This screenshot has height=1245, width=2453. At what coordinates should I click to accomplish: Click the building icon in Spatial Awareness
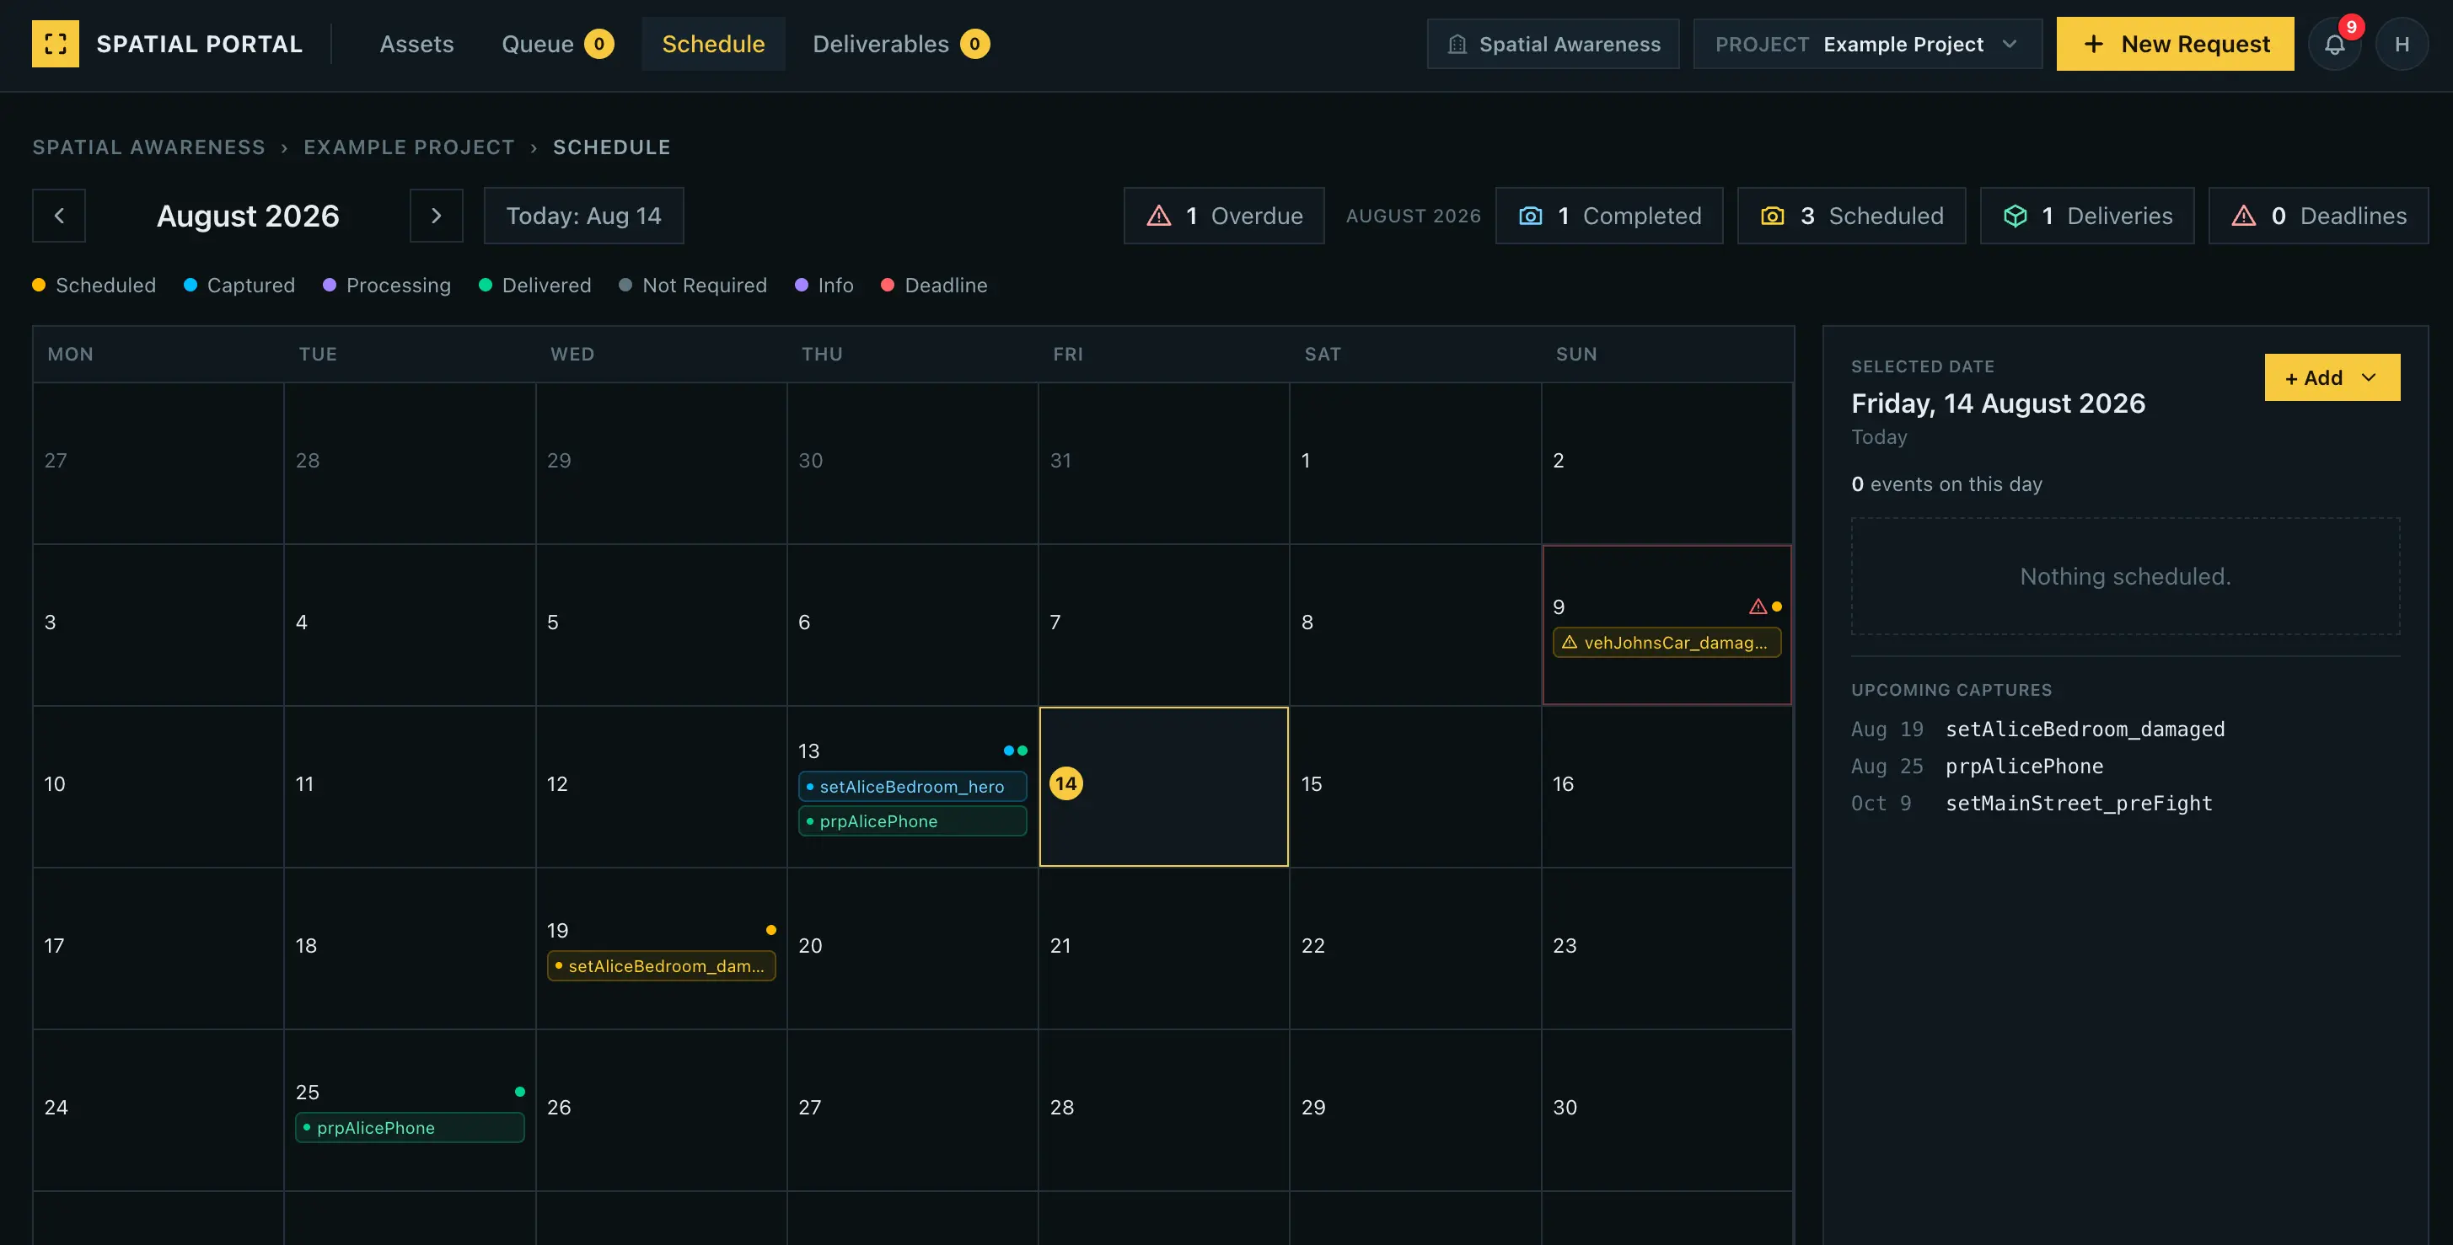[x=1457, y=44]
